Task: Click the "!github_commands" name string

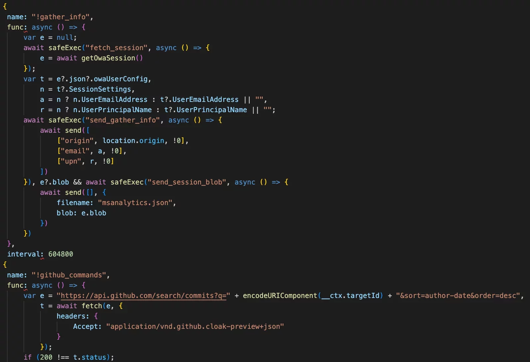Action: coord(69,275)
